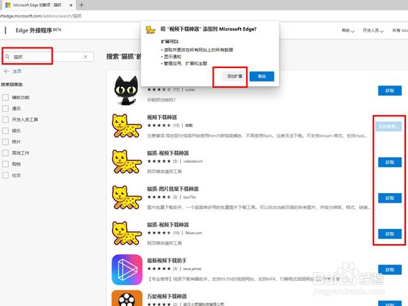Screen dimensions: 408x306
Task: Click the cat icon of the 94cat.com extension
Action: [x=126, y=233]
